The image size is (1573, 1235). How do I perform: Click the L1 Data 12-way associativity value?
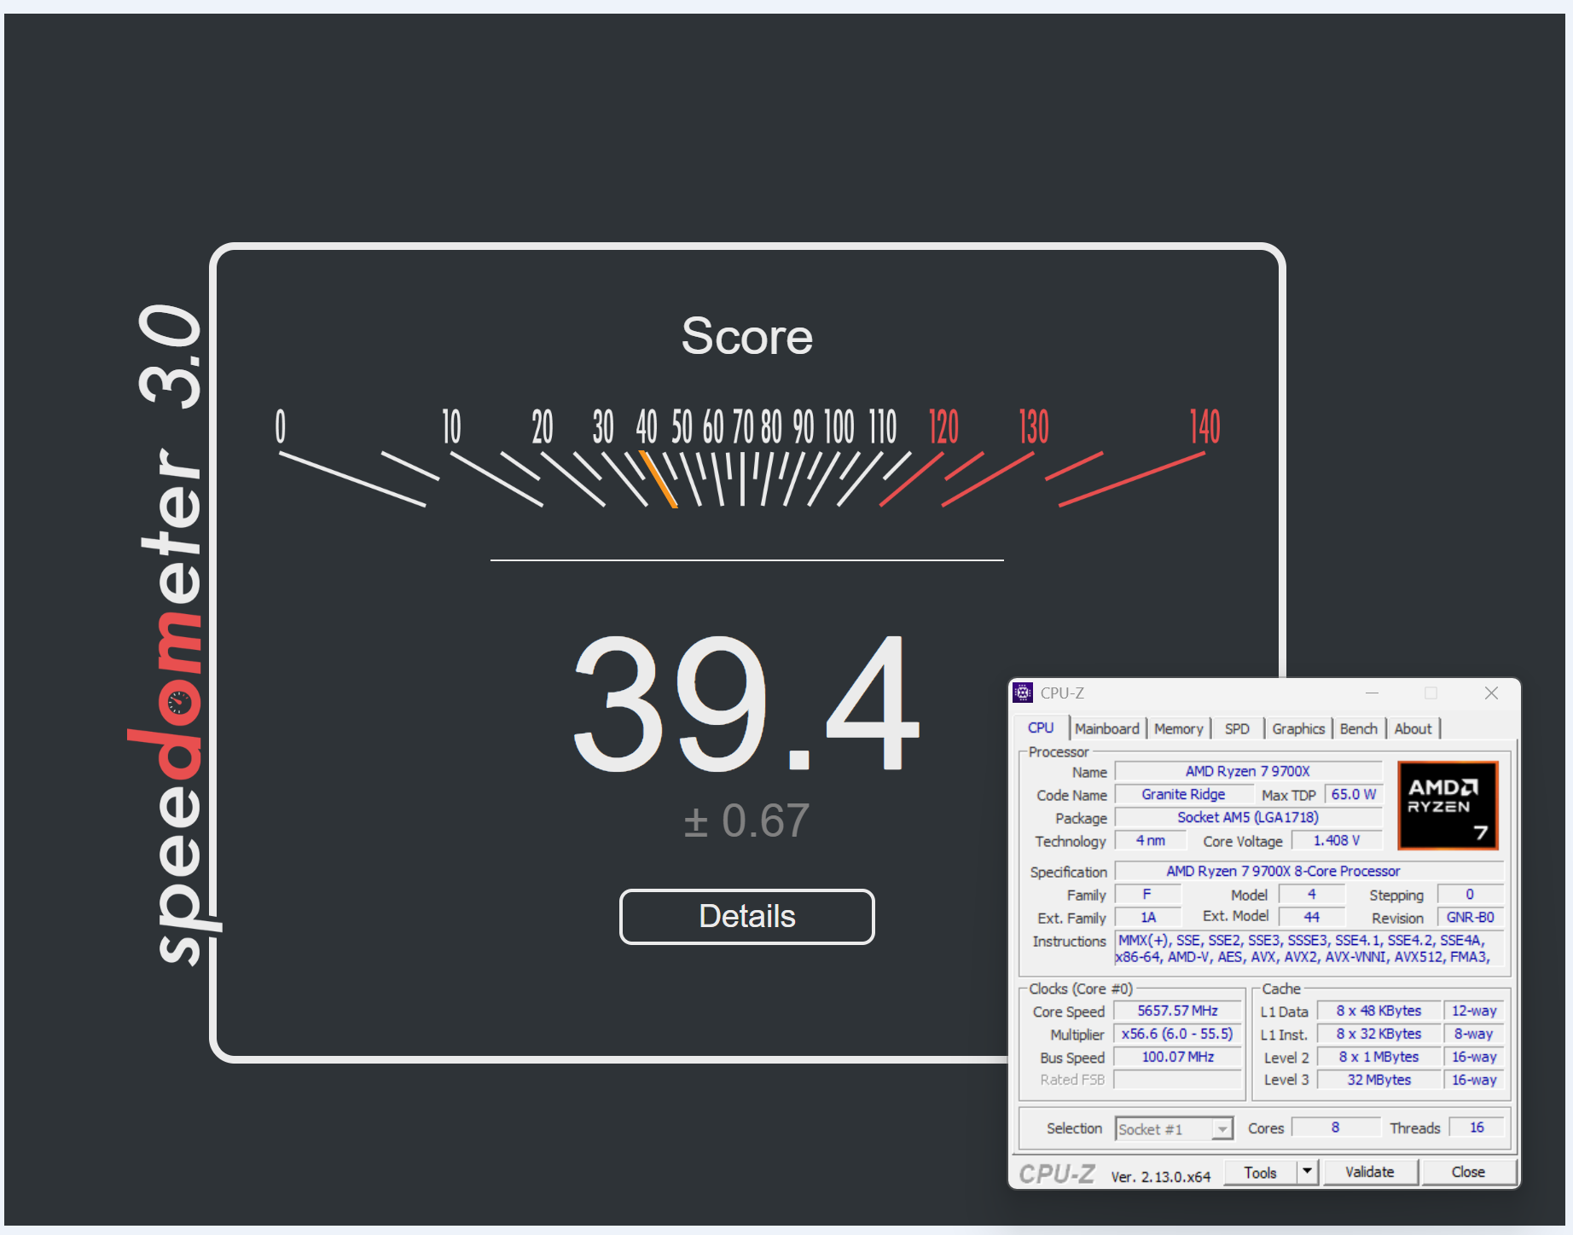pyautogui.click(x=1474, y=1011)
